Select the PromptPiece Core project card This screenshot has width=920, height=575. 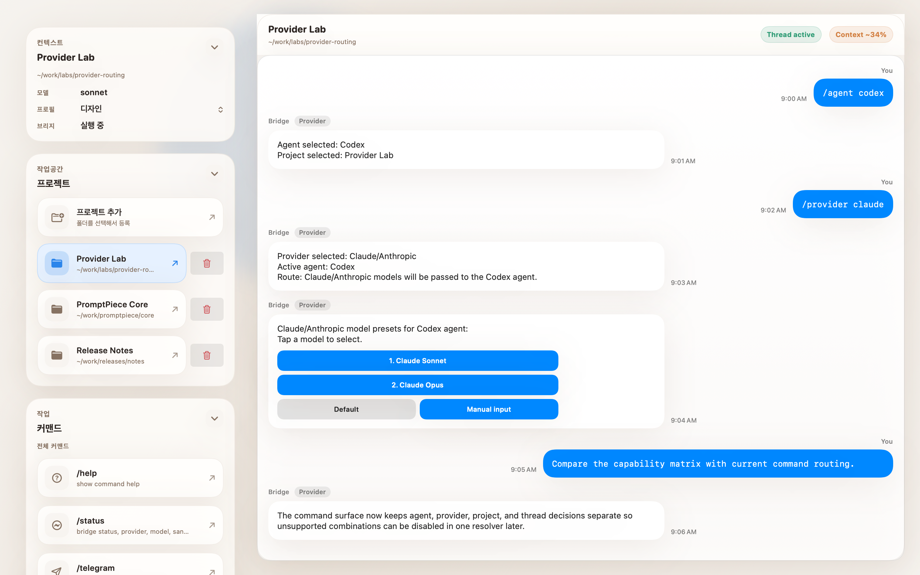[x=112, y=309]
